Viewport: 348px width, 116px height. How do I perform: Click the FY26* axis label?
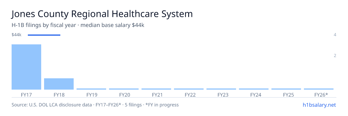(321, 95)
